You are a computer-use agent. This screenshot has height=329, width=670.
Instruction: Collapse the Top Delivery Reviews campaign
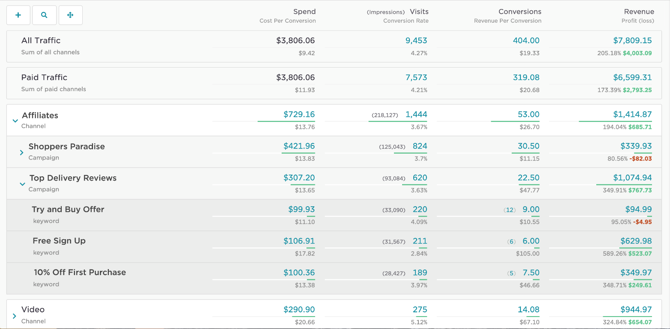click(22, 184)
